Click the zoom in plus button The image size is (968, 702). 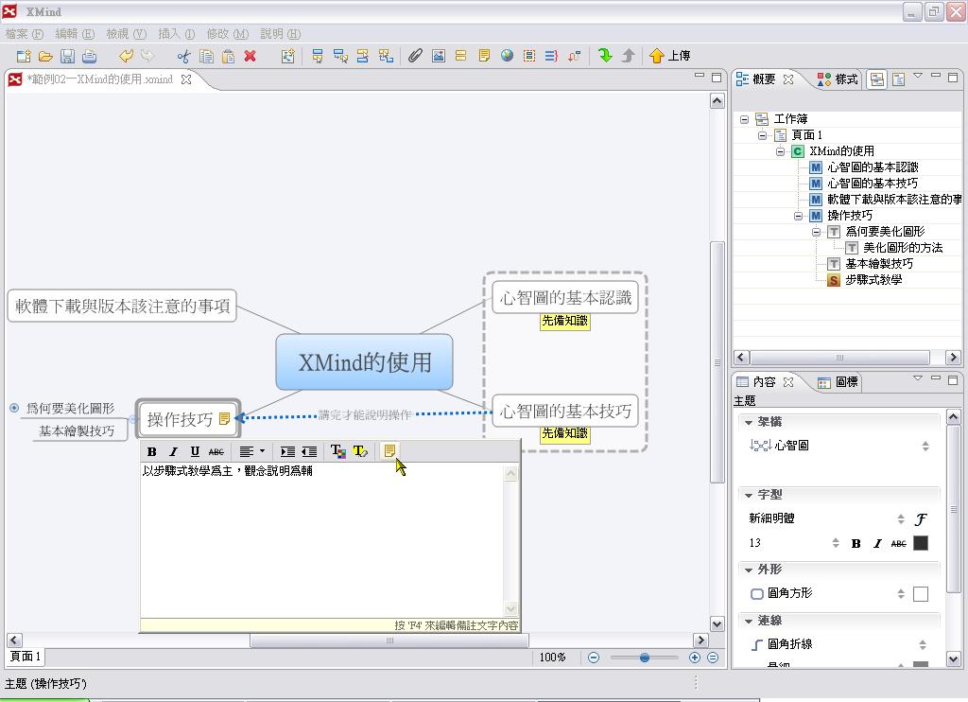695,658
